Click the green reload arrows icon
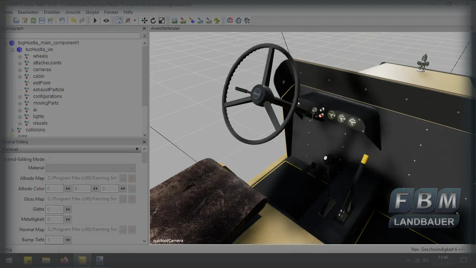Screen dimensions: 476x268 pyautogui.click(x=33, y=20)
